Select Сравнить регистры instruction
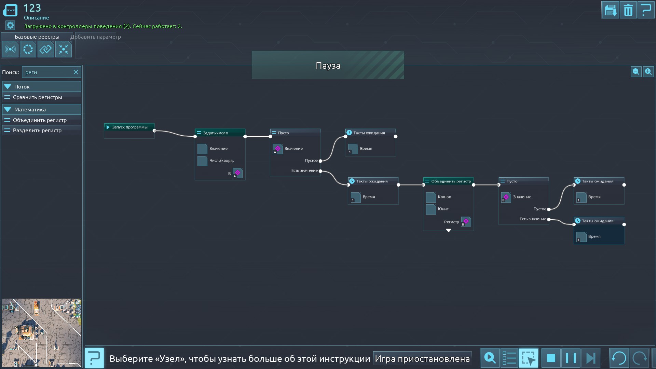 pyautogui.click(x=38, y=97)
